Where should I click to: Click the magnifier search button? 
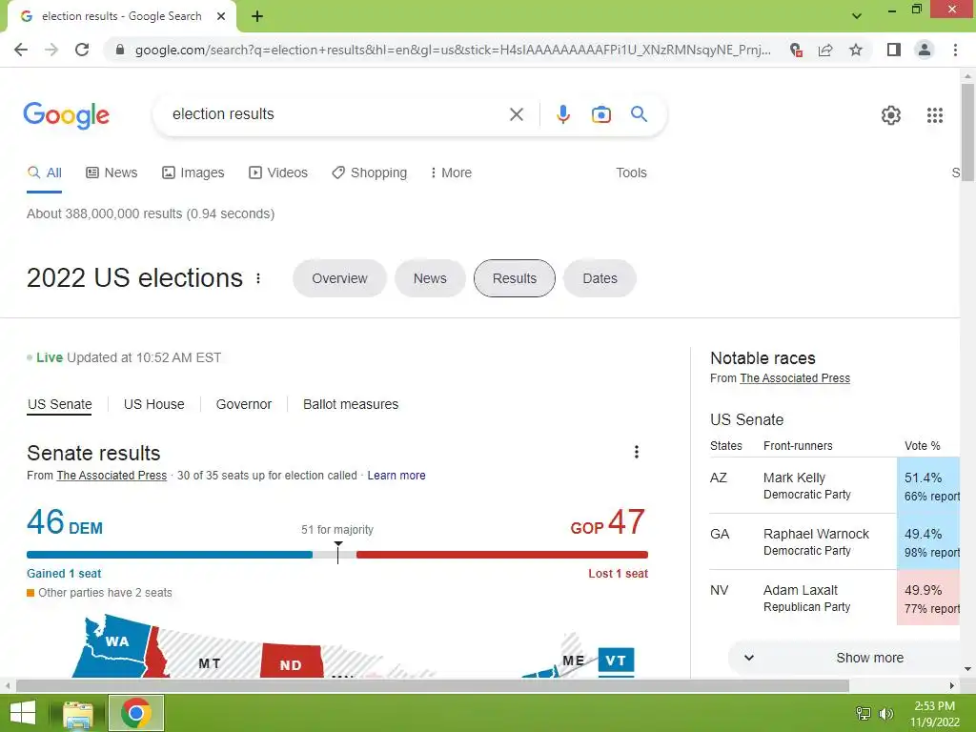pos(639,114)
